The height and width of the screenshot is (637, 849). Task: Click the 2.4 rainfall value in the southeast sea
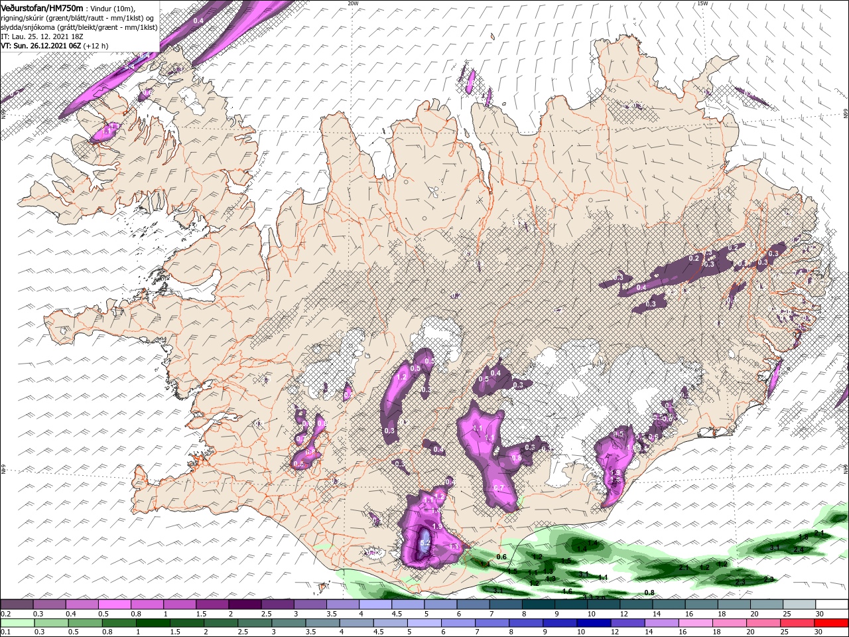pyautogui.click(x=799, y=550)
